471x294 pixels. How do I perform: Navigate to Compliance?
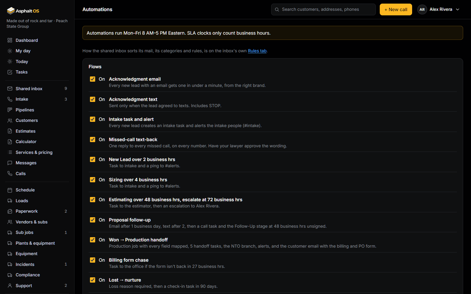tap(37, 275)
